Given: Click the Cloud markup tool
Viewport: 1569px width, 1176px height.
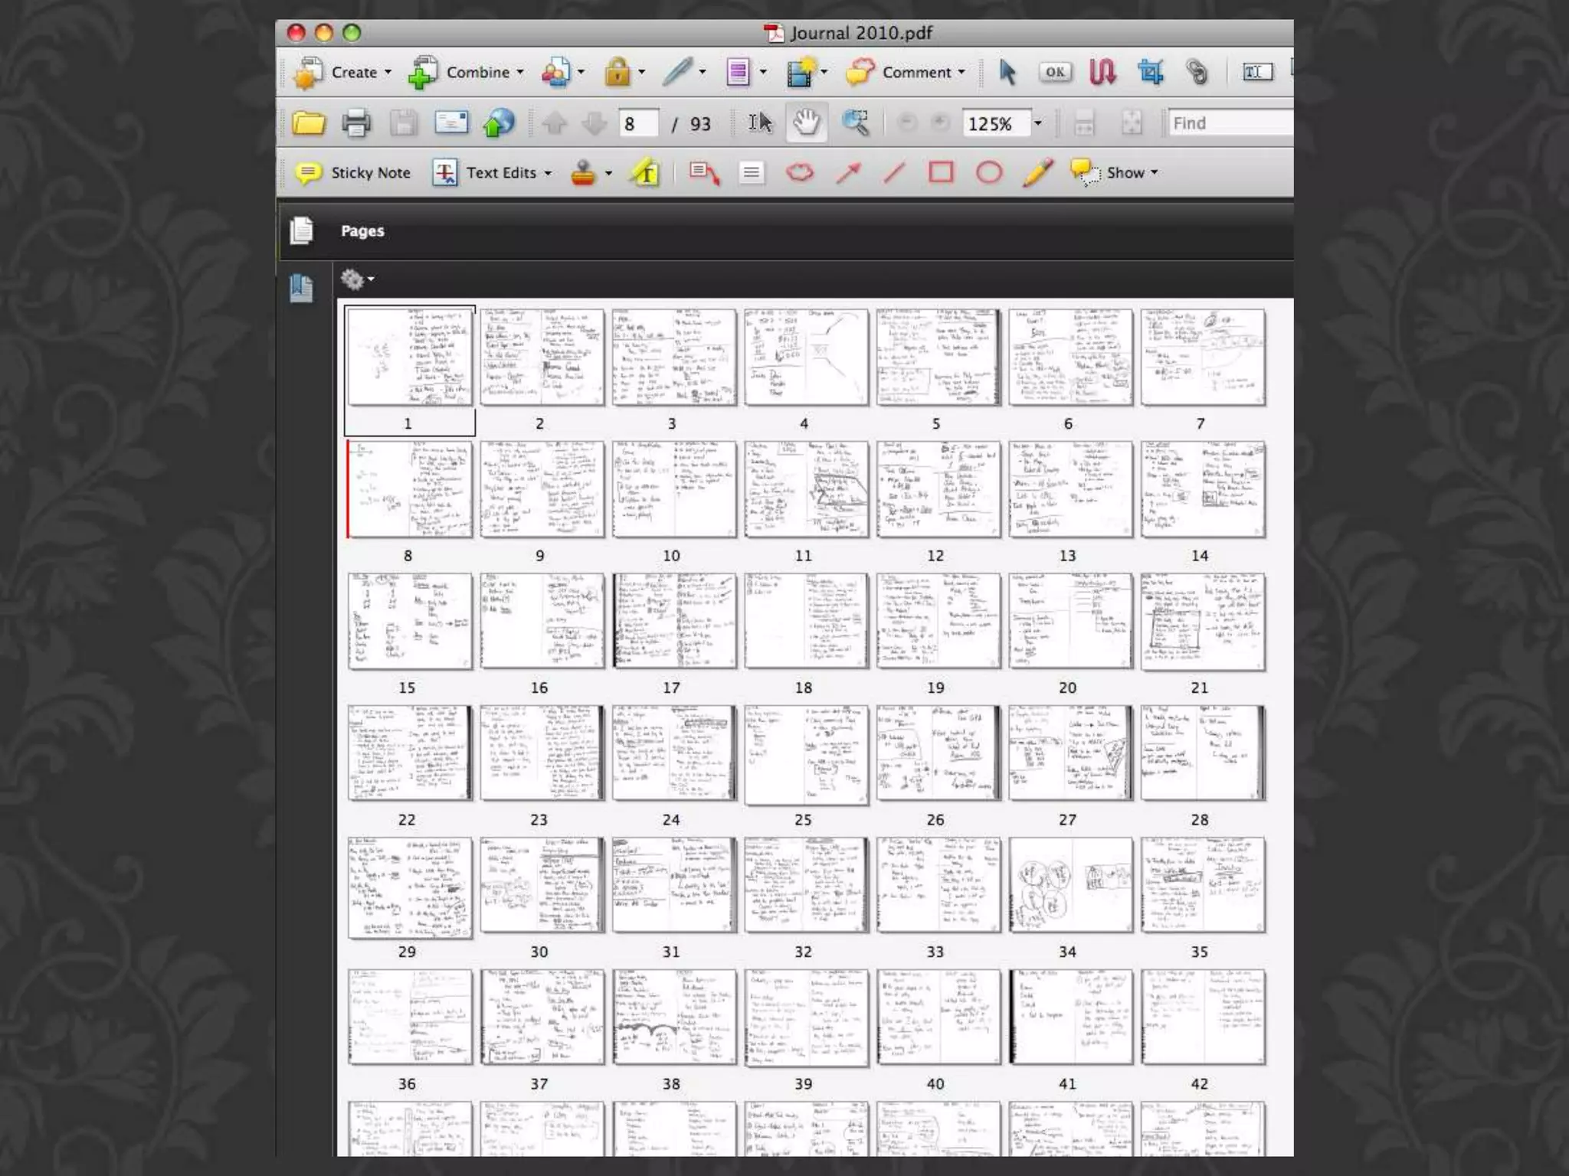Looking at the screenshot, I should 800,172.
